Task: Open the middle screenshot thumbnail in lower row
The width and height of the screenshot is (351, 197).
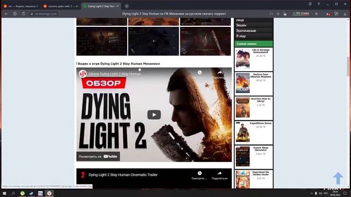Action: (x=154, y=41)
